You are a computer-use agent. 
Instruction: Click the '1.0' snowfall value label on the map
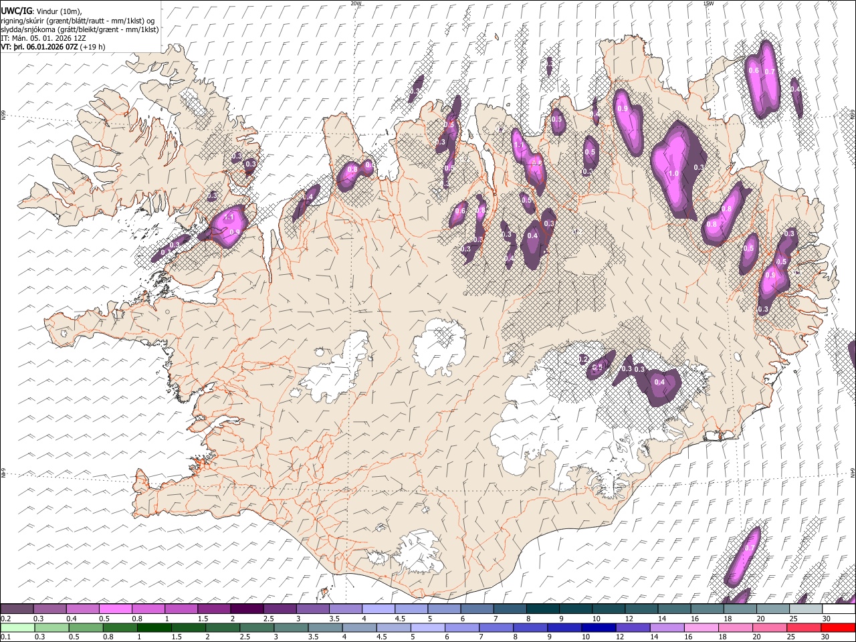[673, 174]
